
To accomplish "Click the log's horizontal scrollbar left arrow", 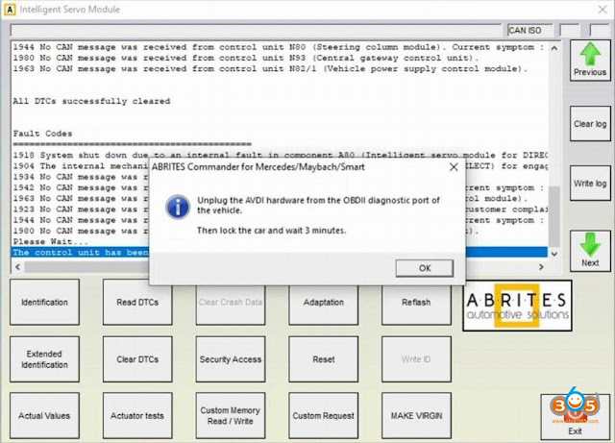I will pyautogui.click(x=17, y=267).
